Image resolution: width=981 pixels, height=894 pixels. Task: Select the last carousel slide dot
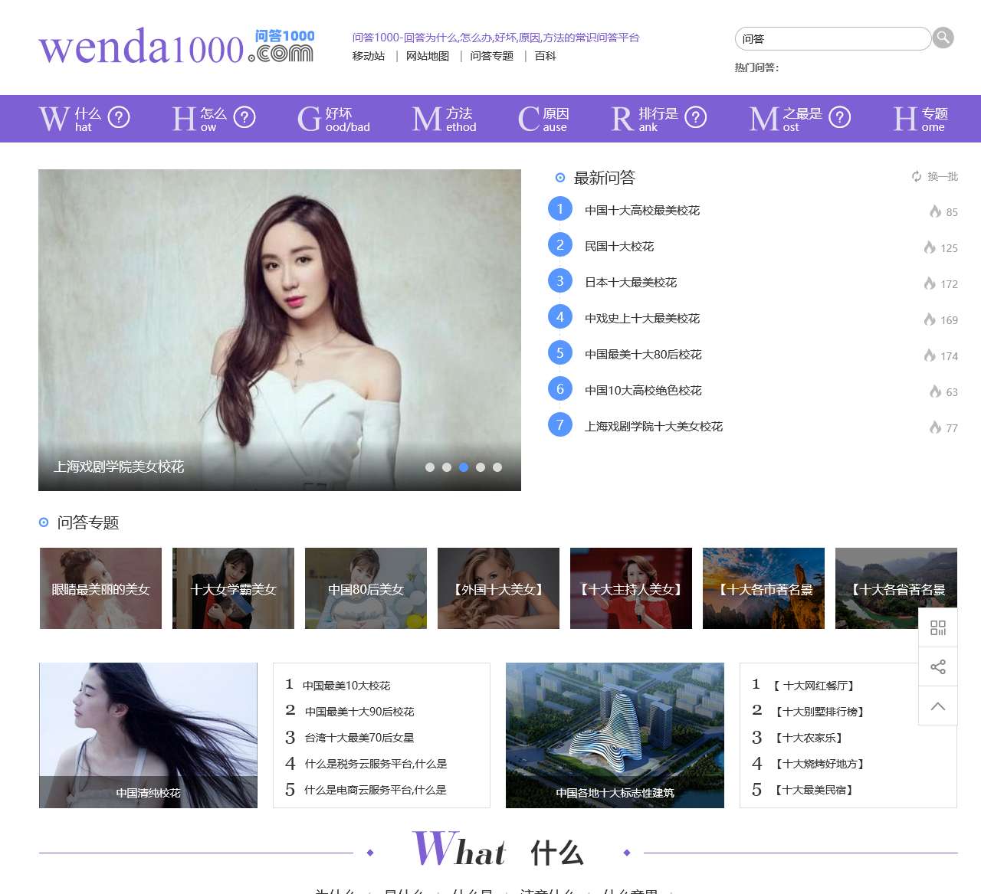click(497, 467)
